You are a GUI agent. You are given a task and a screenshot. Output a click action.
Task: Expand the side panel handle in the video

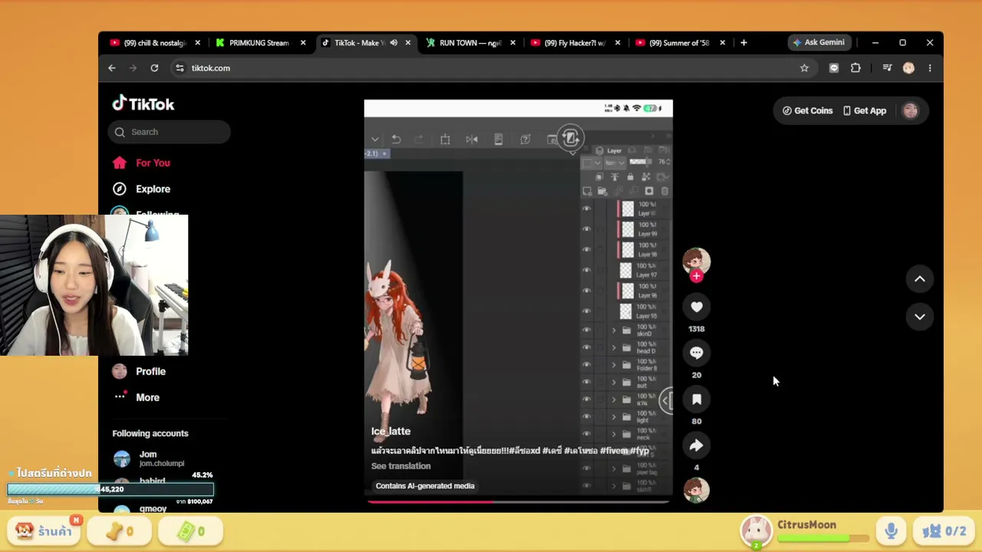[x=666, y=400]
